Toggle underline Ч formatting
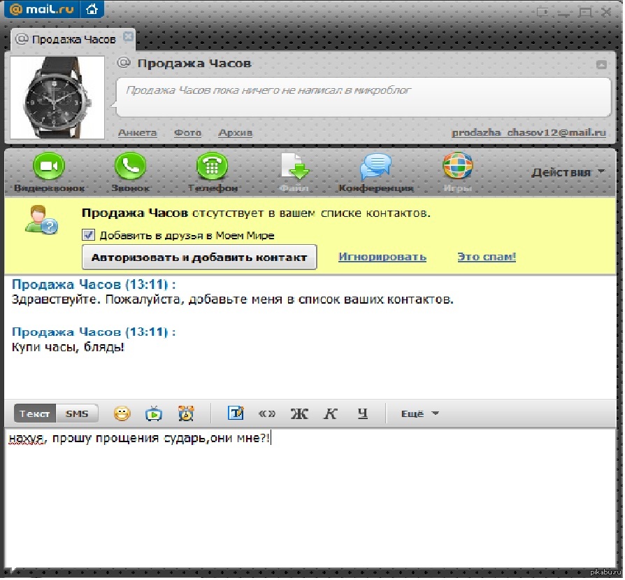625x580 pixels. click(362, 413)
